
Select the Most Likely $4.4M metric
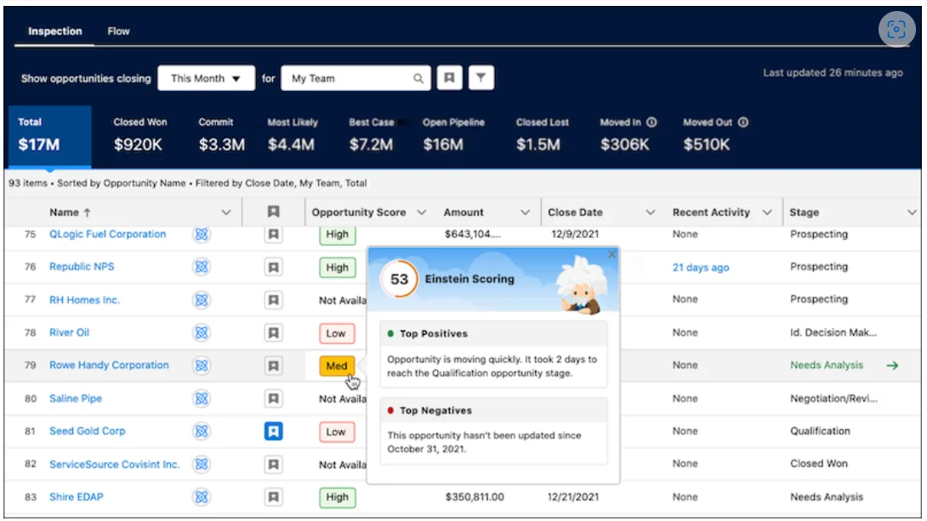(292, 134)
